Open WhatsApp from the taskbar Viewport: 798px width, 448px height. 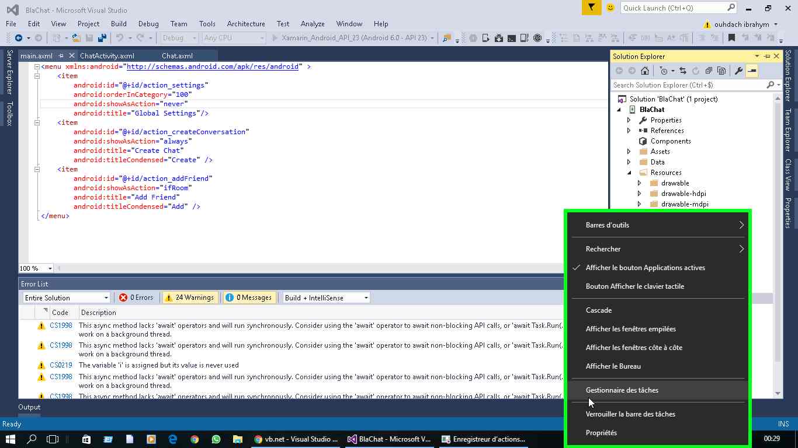pos(216,439)
